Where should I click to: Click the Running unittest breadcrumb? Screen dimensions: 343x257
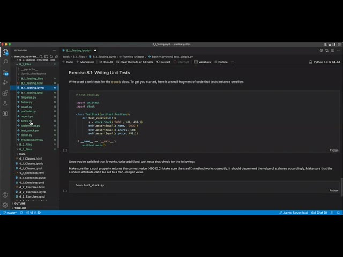coord(131,57)
